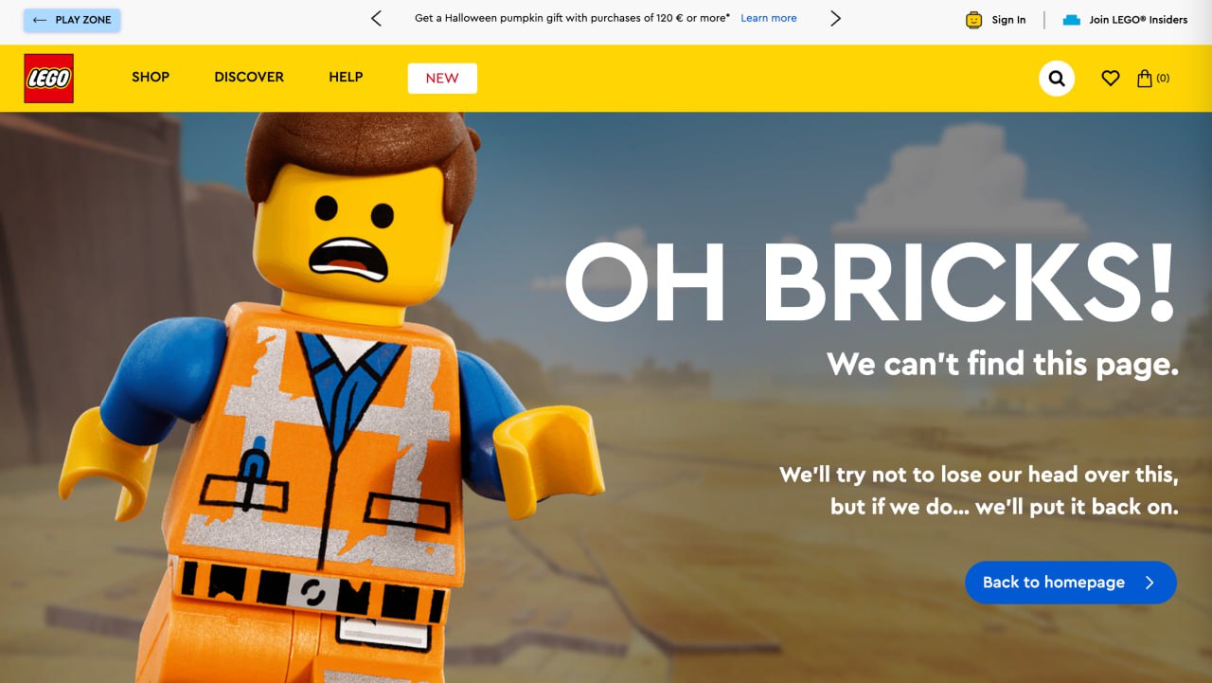1212x683 pixels.
Task: Click the 'We can't find this page.' text
Action: point(1003,364)
